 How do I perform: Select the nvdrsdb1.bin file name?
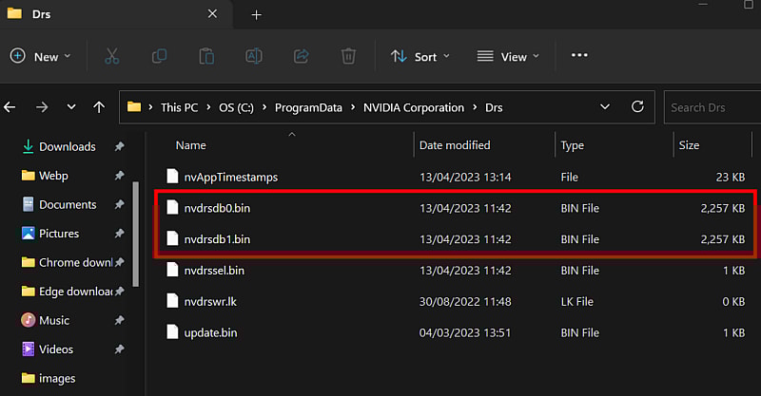click(217, 239)
